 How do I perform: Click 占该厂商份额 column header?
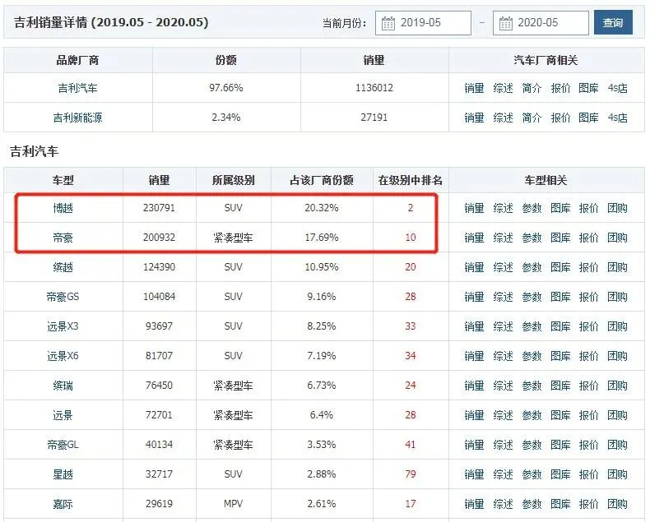322,180
